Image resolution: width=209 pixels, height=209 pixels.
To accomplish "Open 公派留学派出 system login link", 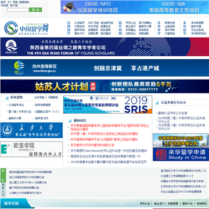I will point(16,105).
